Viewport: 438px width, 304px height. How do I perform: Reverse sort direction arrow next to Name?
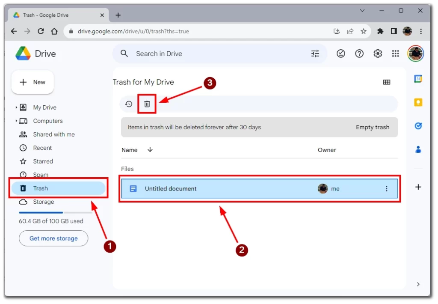(x=150, y=149)
